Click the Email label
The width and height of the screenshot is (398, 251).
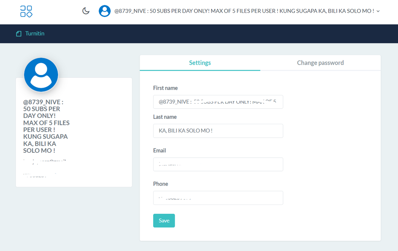point(160,150)
